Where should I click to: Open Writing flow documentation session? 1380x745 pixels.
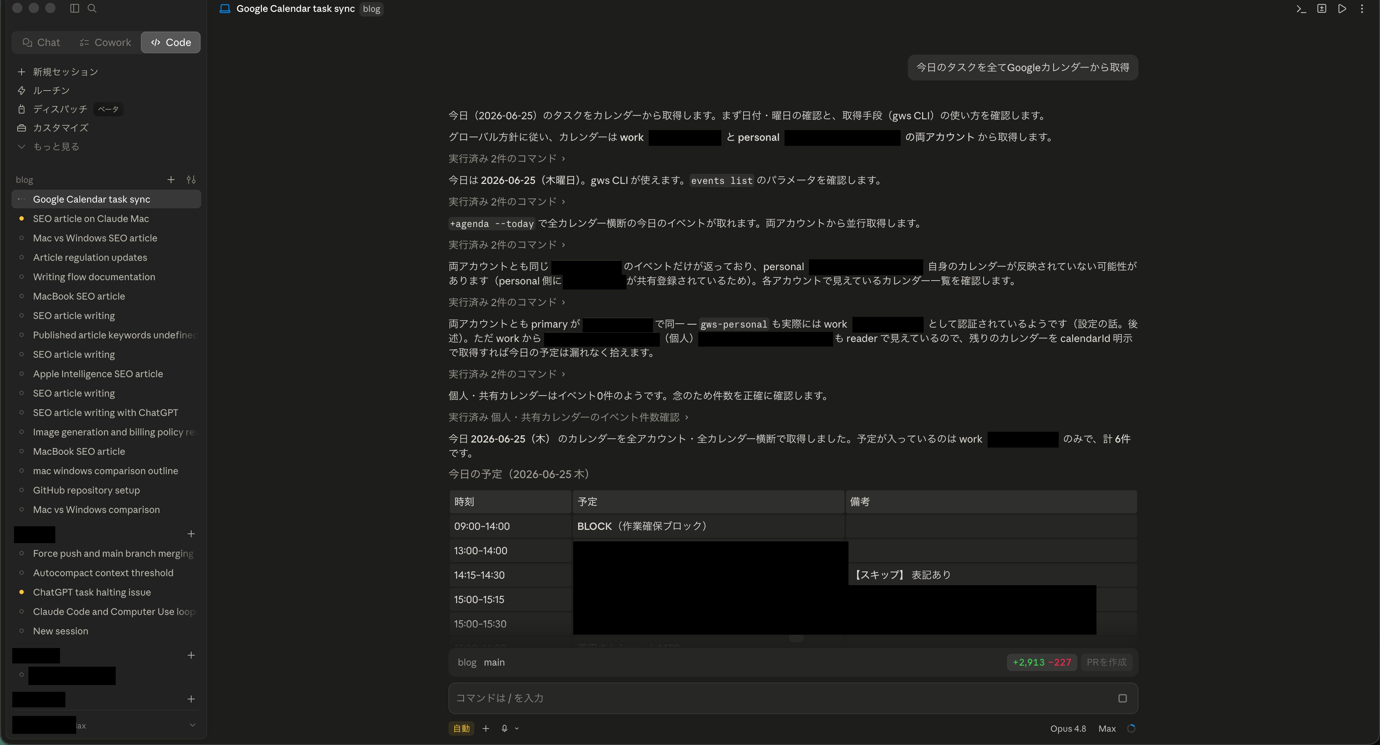tap(107, 277)
